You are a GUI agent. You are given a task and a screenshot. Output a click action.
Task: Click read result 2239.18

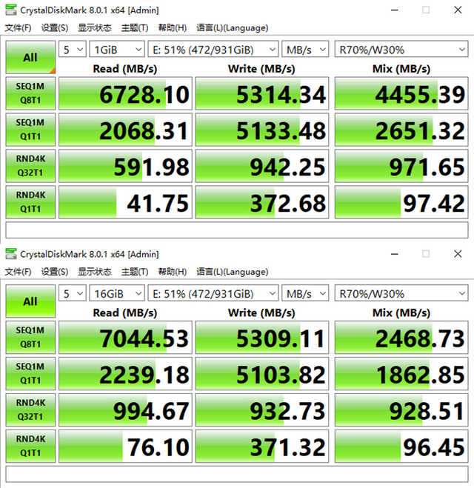tap(125, 373)
